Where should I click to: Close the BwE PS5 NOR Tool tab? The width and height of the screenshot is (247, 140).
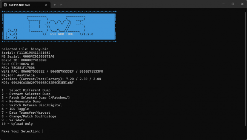pyautogui.click(x=46, y=5)
